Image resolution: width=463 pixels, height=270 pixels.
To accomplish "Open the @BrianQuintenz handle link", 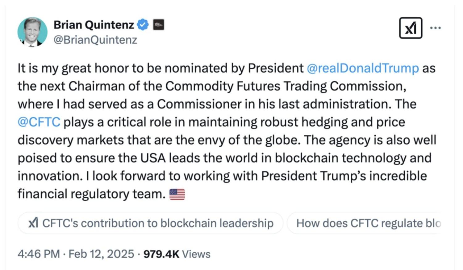I will pyautogui.click(x=95, y=40).
